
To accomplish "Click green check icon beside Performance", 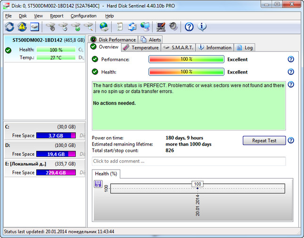I will click(x=95, y=59).
